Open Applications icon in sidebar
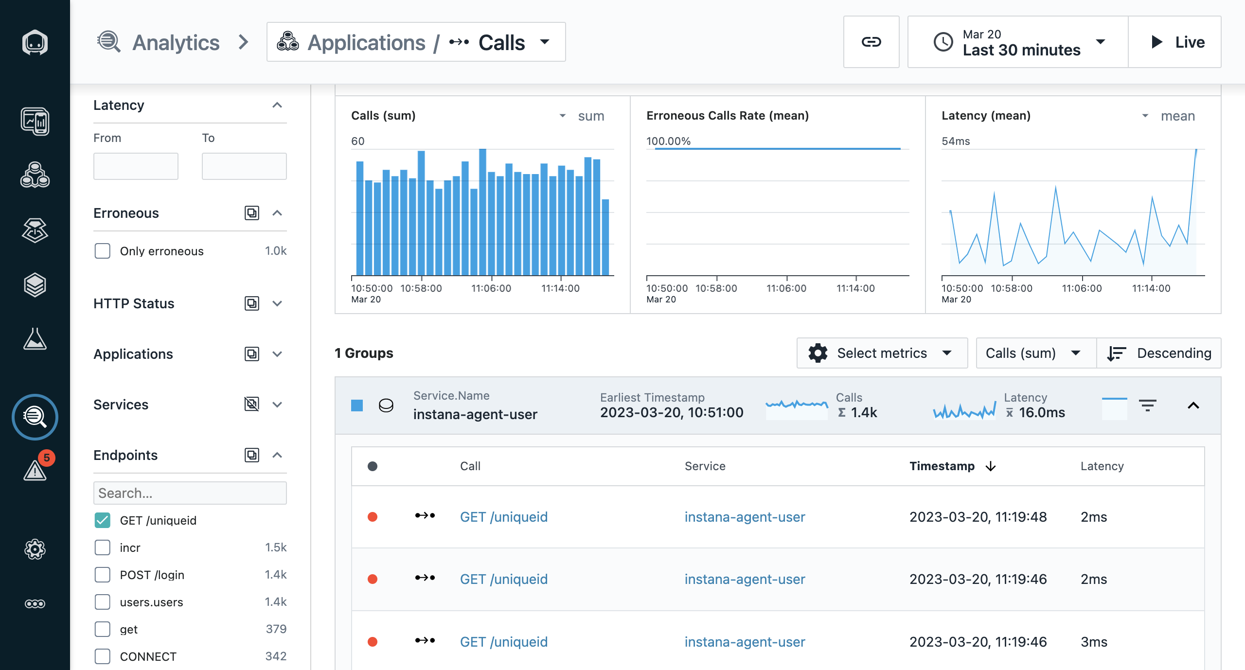Screen dimensions: 1245x670 click(x=35, y=176)
